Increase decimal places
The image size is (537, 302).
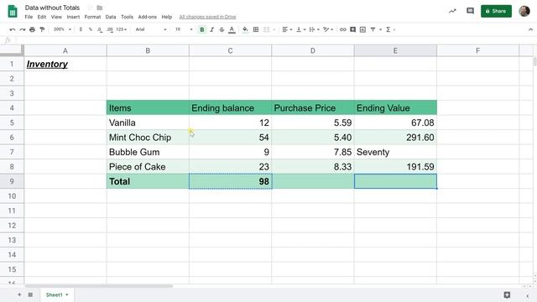pyautogui.click(x=110, y=29)
